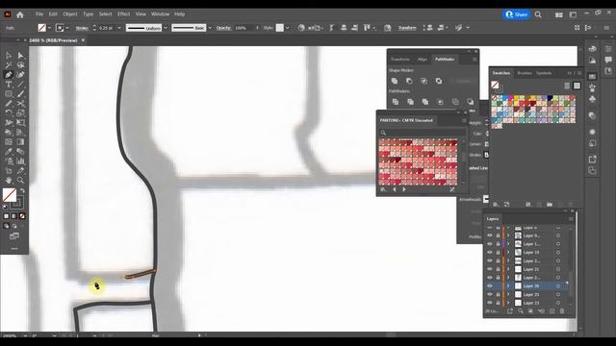
Task: Open the search magnifier in top bar
Action: pyautogui.click(x=538, y=14)
